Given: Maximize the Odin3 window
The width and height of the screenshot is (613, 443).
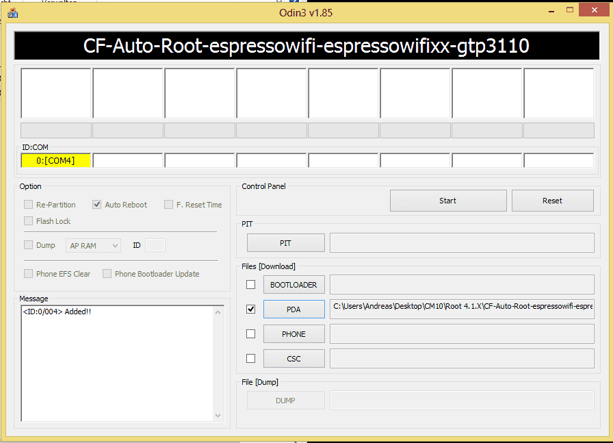Looking at the screenshot, I should [x=570, y=10].
